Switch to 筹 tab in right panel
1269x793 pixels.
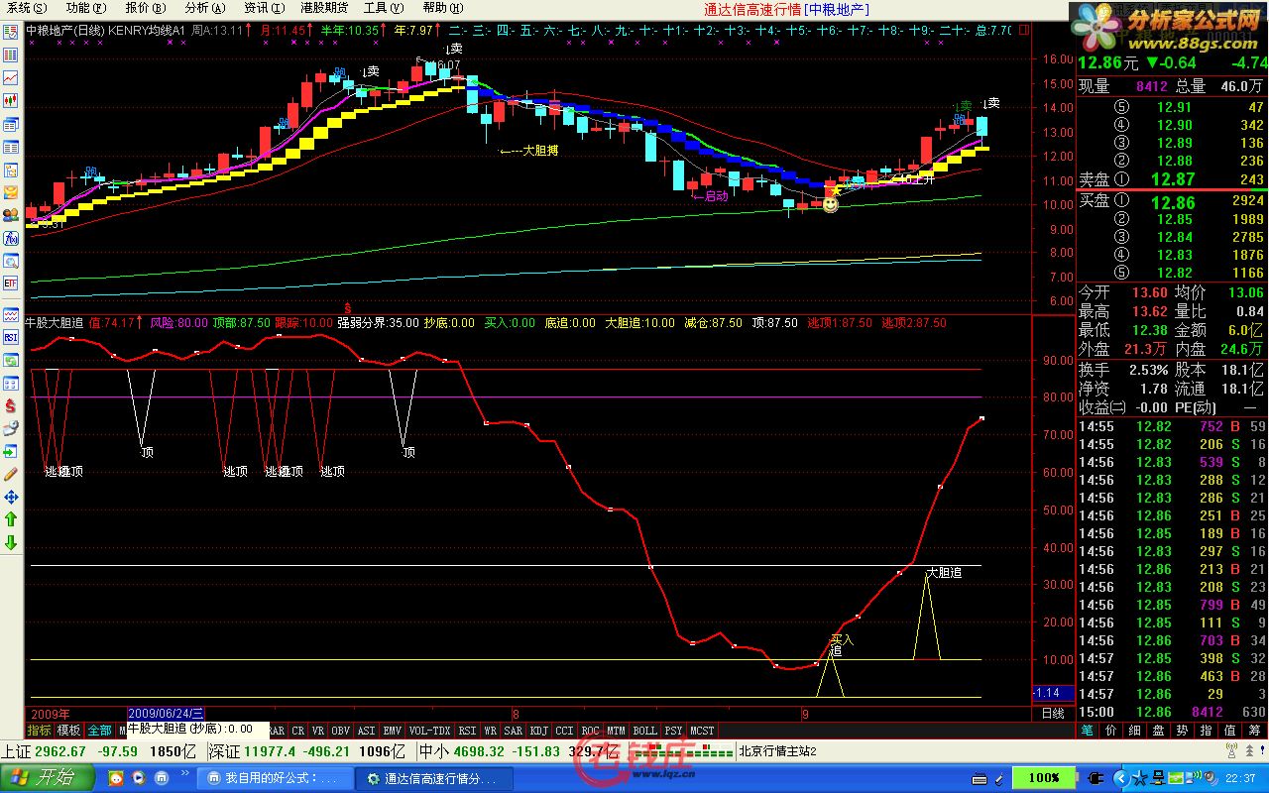click(x=1254, y=730)
